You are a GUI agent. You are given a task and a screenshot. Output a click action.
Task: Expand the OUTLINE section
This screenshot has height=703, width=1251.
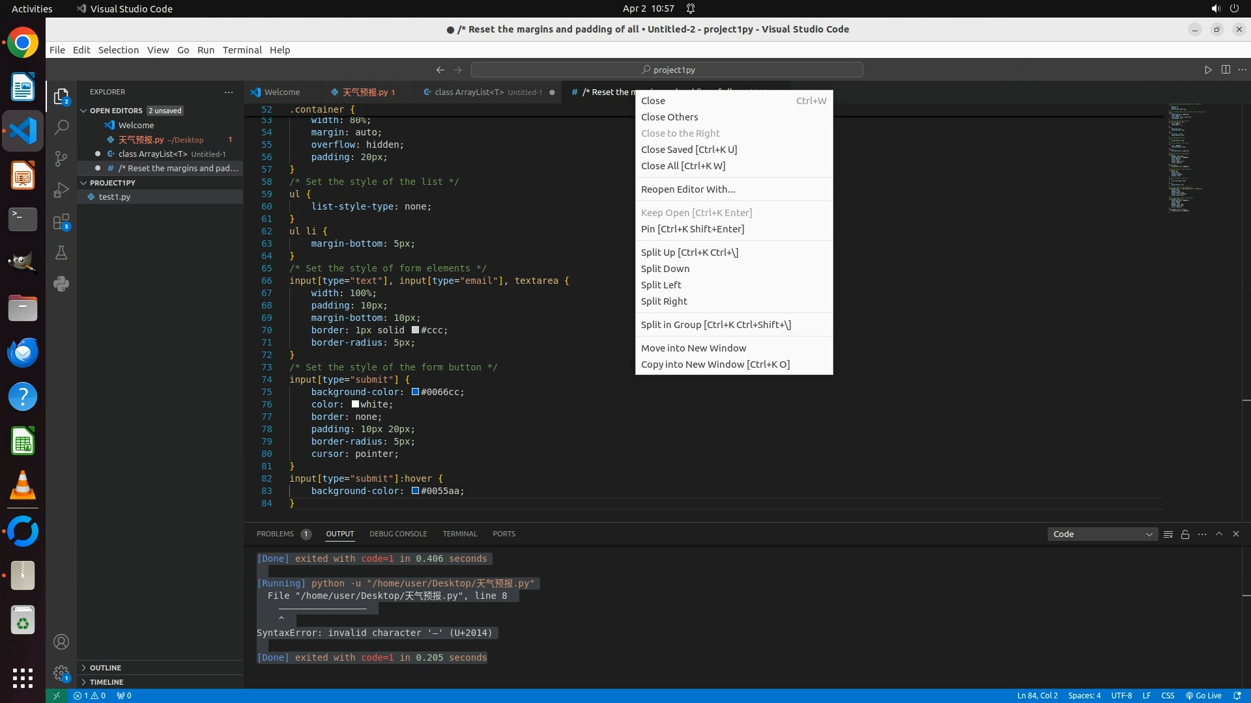click(x=106, y=668)
